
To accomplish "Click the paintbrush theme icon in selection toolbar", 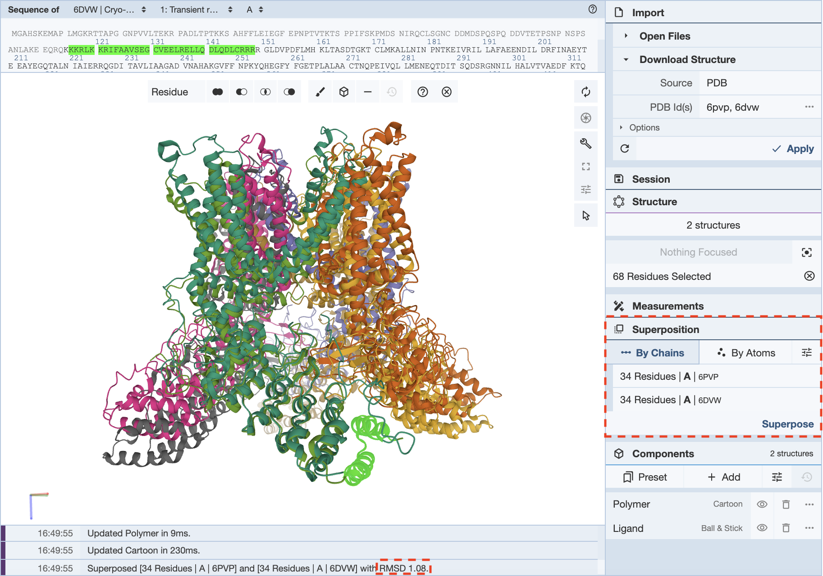I will coord(320,92).
